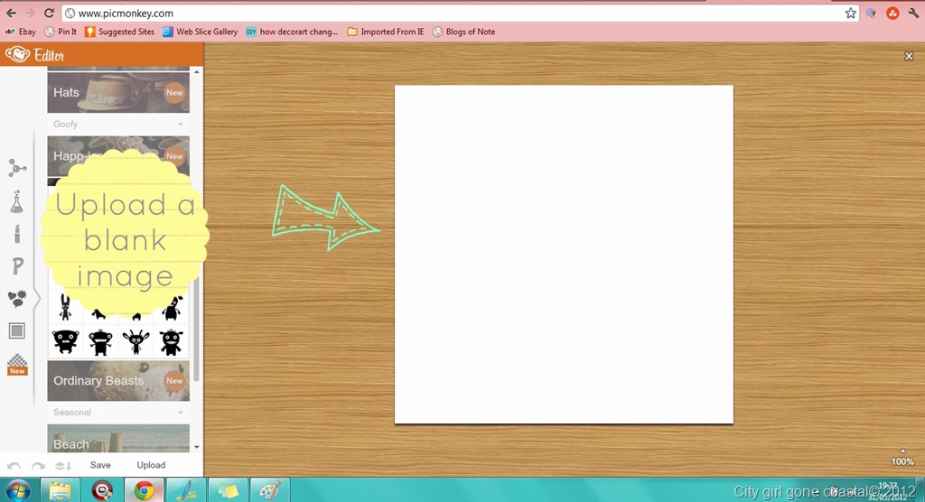925x502 pixels.
Task: Go back in the browser
Action: click(11, 13)
